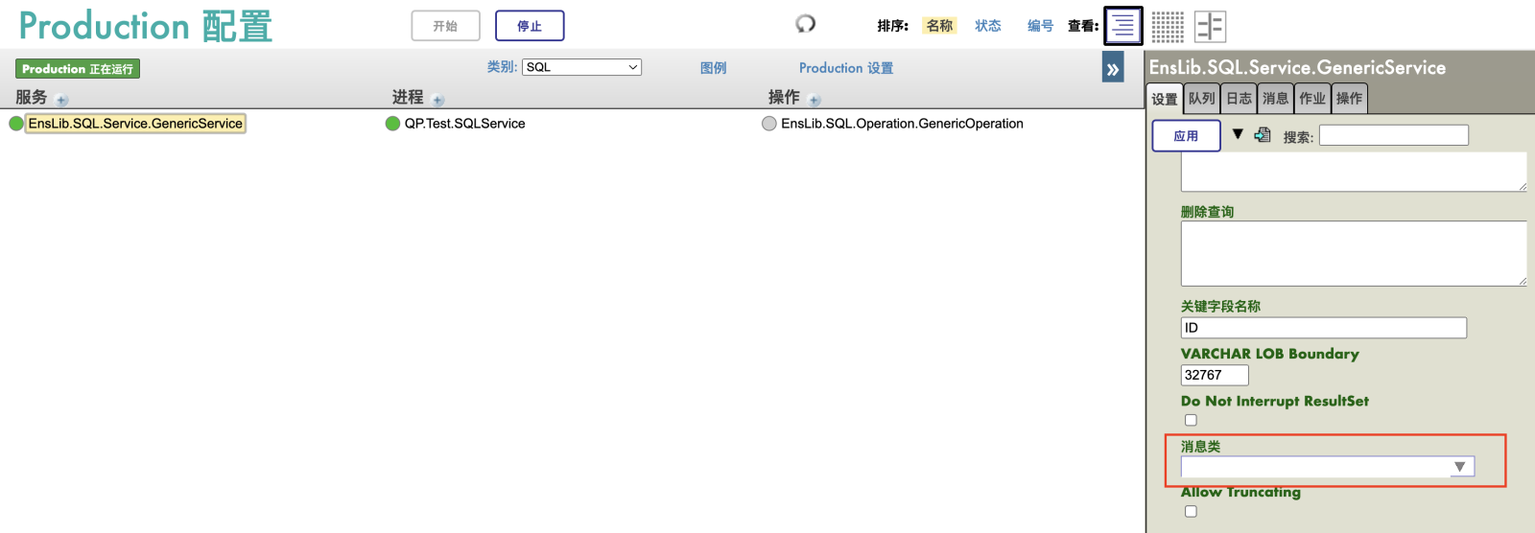Screen dimensions: 1535x533
Task: Switch to list view icon
Action: tap(1123, 26)
